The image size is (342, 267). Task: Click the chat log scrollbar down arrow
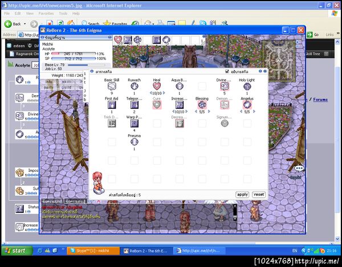235,219
